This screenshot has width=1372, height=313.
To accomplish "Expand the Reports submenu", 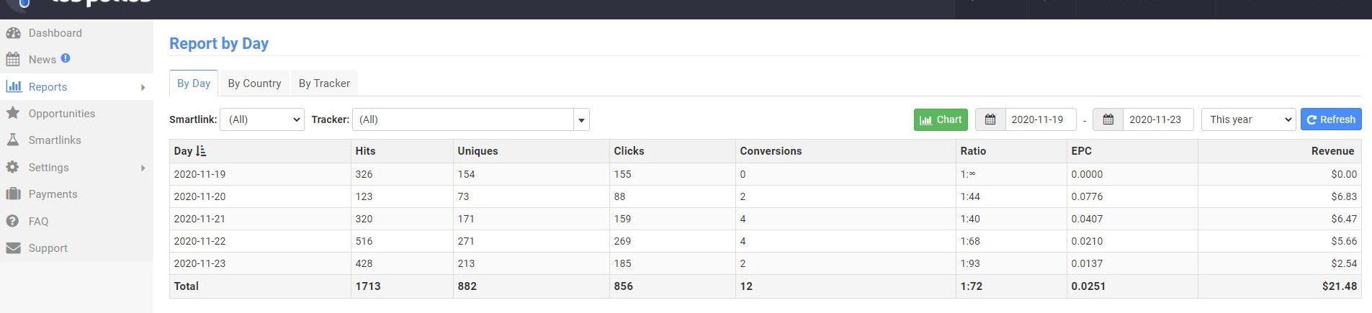I will click(143, 87).
